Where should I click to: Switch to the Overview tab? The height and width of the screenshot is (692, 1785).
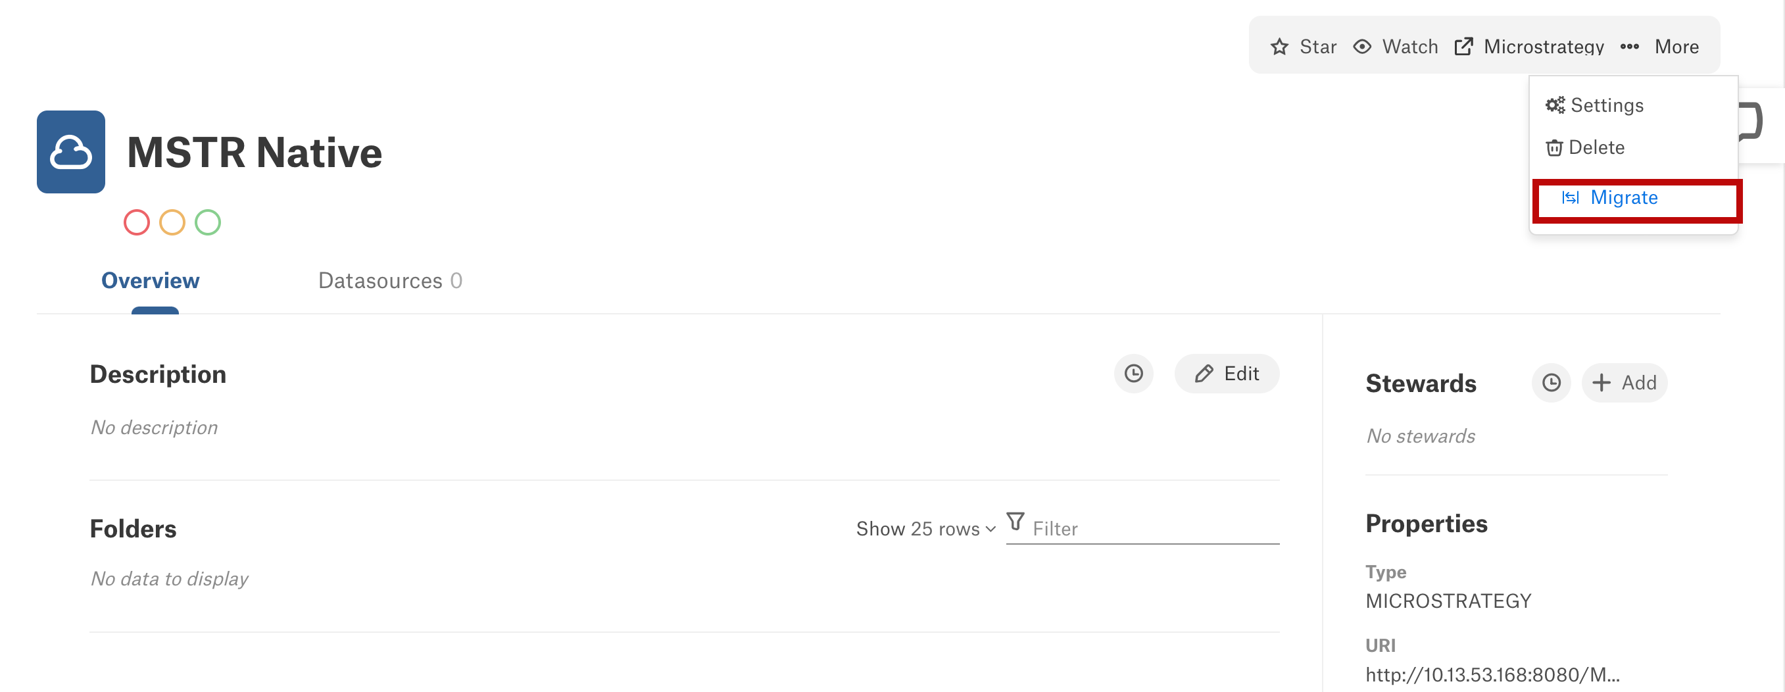click(151, 280)
